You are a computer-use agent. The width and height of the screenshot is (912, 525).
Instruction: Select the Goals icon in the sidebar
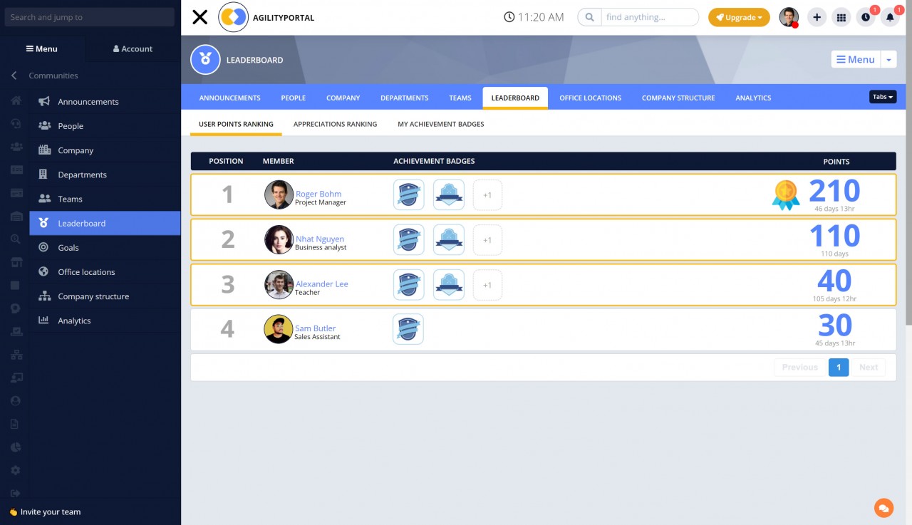coord(44,247)
